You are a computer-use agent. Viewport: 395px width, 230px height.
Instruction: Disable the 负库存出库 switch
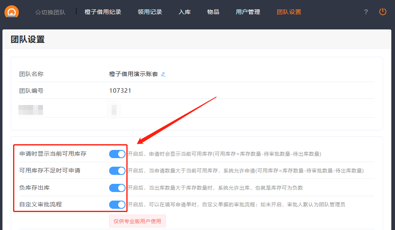tap(117, 188)
